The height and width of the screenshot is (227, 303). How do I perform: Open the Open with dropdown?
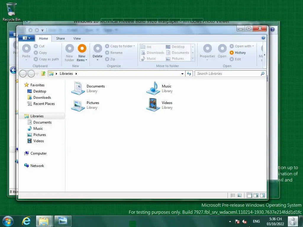pos(242,46)
